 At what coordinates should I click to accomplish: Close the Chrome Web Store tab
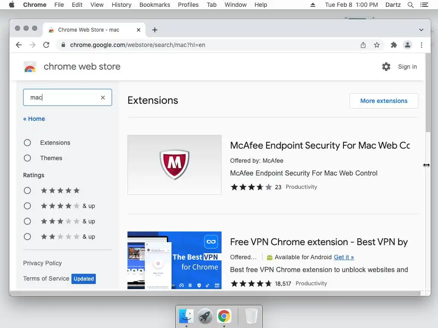tap(139, 30)
